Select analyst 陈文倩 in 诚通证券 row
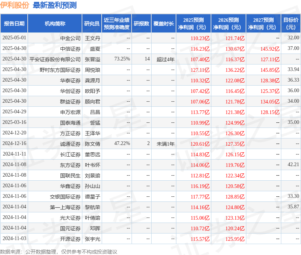 [x=93, y=144]
